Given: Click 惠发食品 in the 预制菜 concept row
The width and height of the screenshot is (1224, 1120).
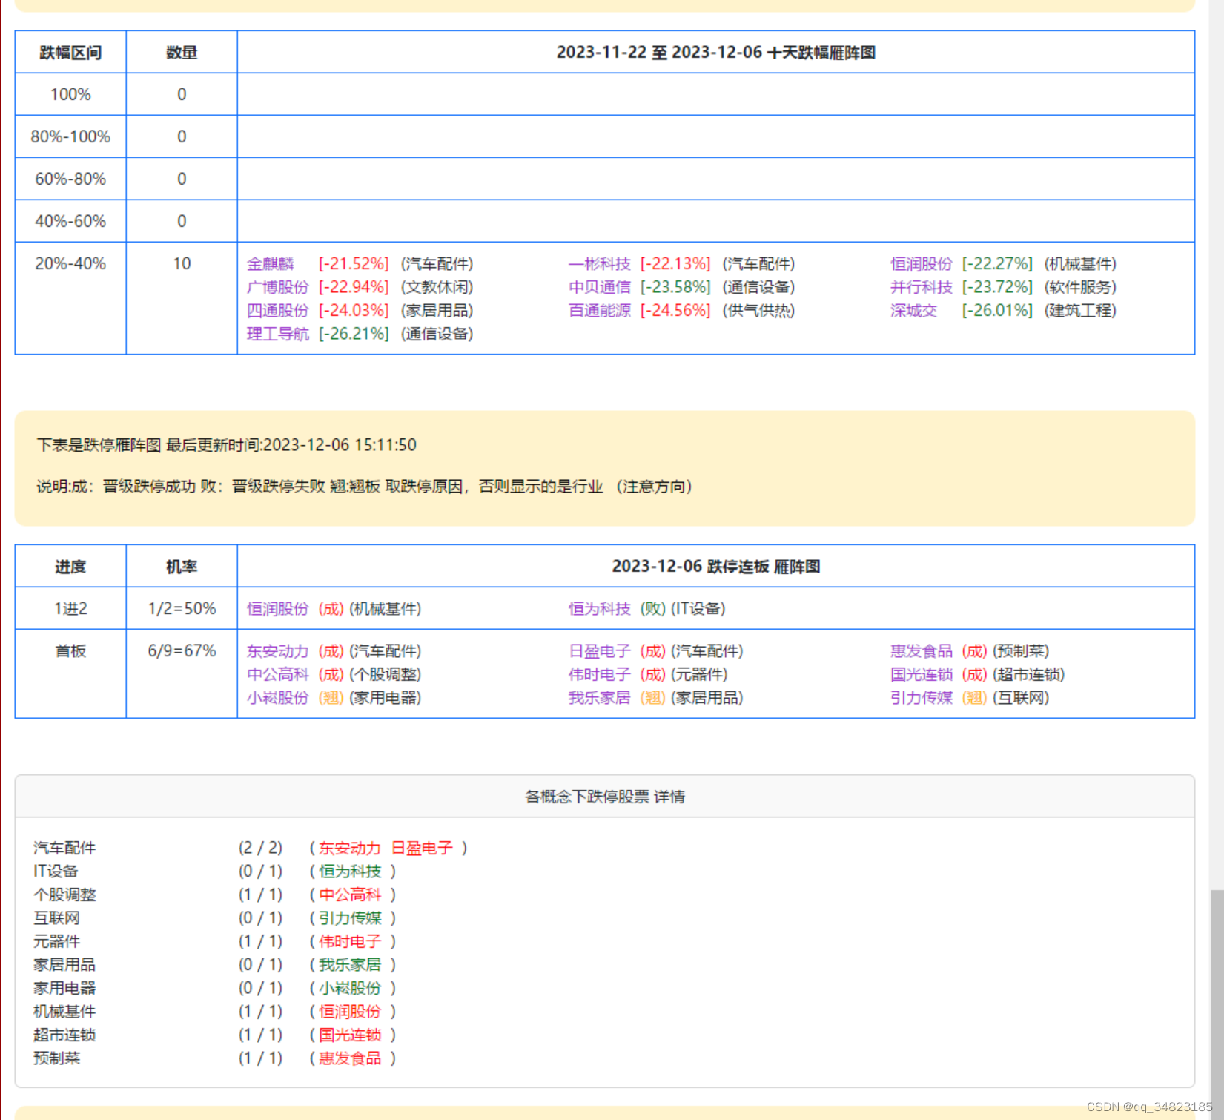Looking at the screenshot, I should [x=349, y=1058].
